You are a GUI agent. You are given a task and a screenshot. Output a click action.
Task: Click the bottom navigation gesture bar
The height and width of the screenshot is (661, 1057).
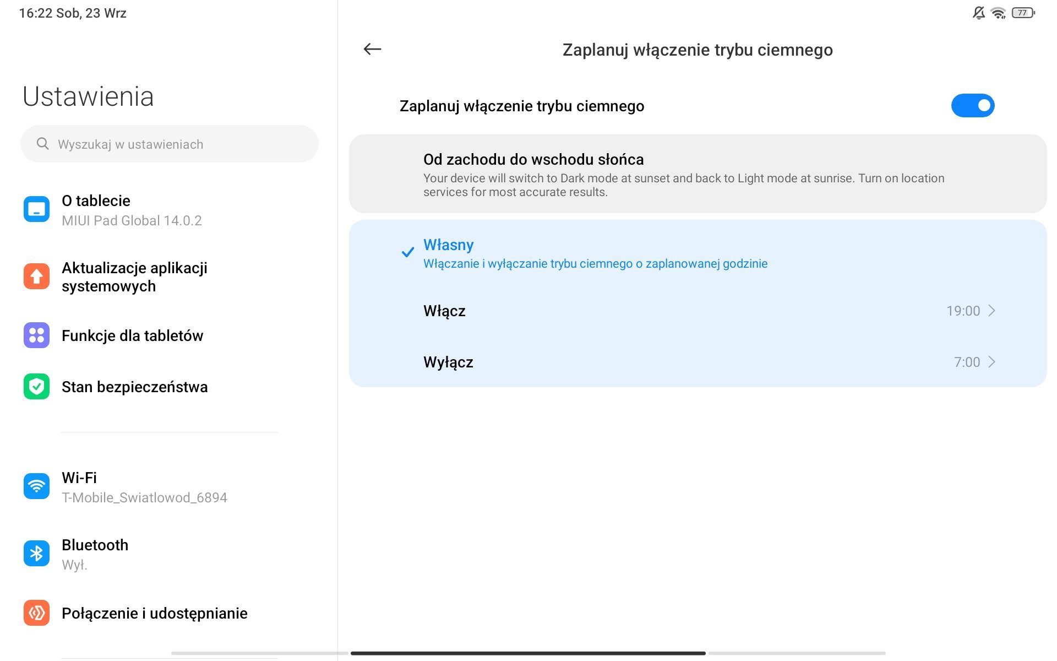[x=528, y=653]
